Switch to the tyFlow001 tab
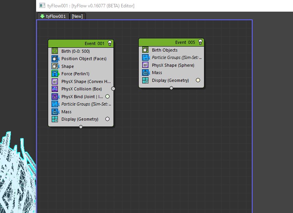Viewport: 293px width, 213px height. [53, 16]
